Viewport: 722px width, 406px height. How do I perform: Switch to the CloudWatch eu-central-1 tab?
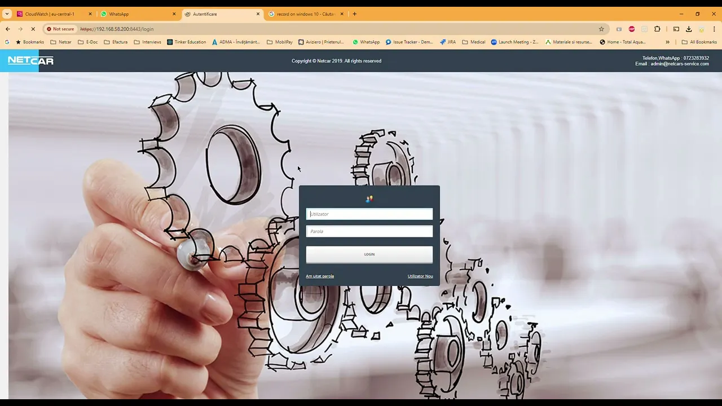50,14
